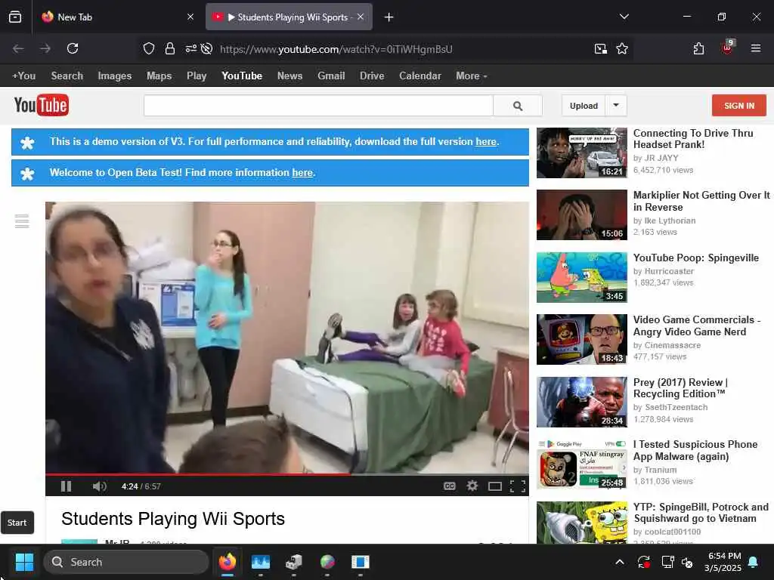Viewport: 774px width, 580px height.
Task: Select News in the Google bar
Action: [289, 76]
